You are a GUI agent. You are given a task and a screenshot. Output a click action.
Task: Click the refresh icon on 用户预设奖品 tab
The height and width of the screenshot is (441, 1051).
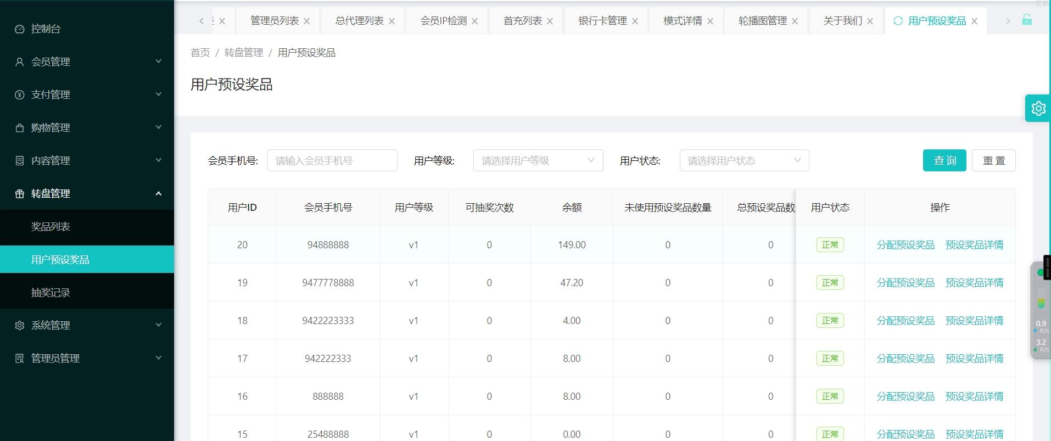click(898, 21)
